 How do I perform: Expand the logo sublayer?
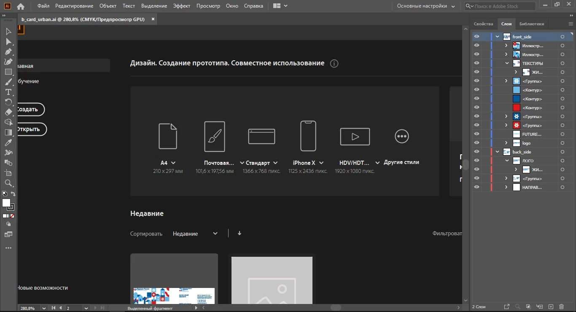point(506,143)
